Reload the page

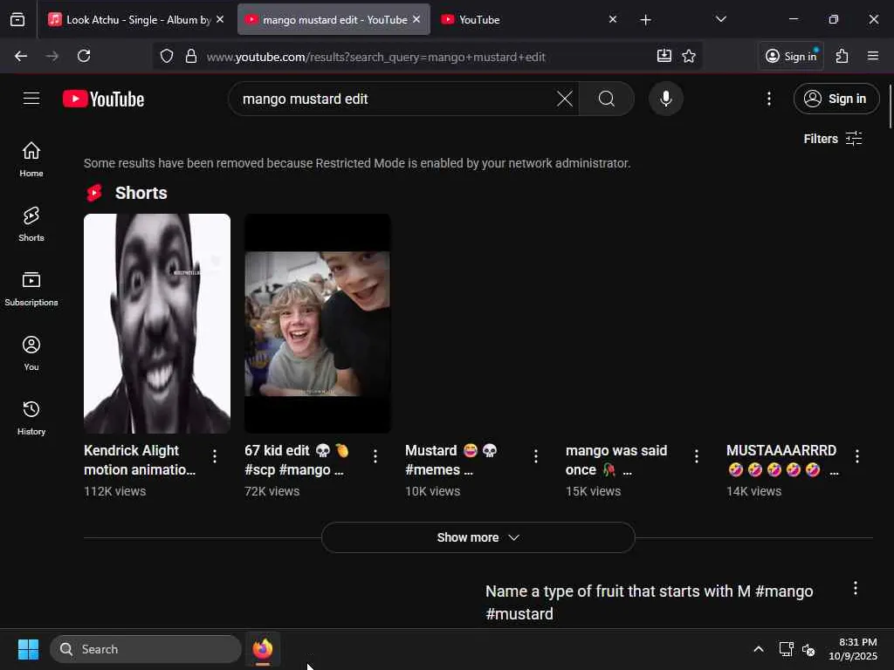tap(84, 56)
